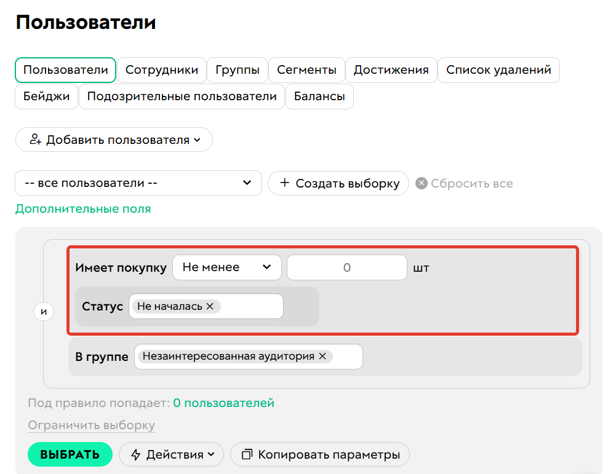Open the «Не менее» comparison dropdown
Screen dimensions: 608x474
point(226,267)
